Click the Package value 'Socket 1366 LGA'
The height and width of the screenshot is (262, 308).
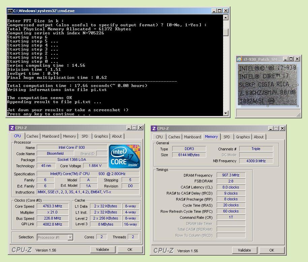[72, 159]
